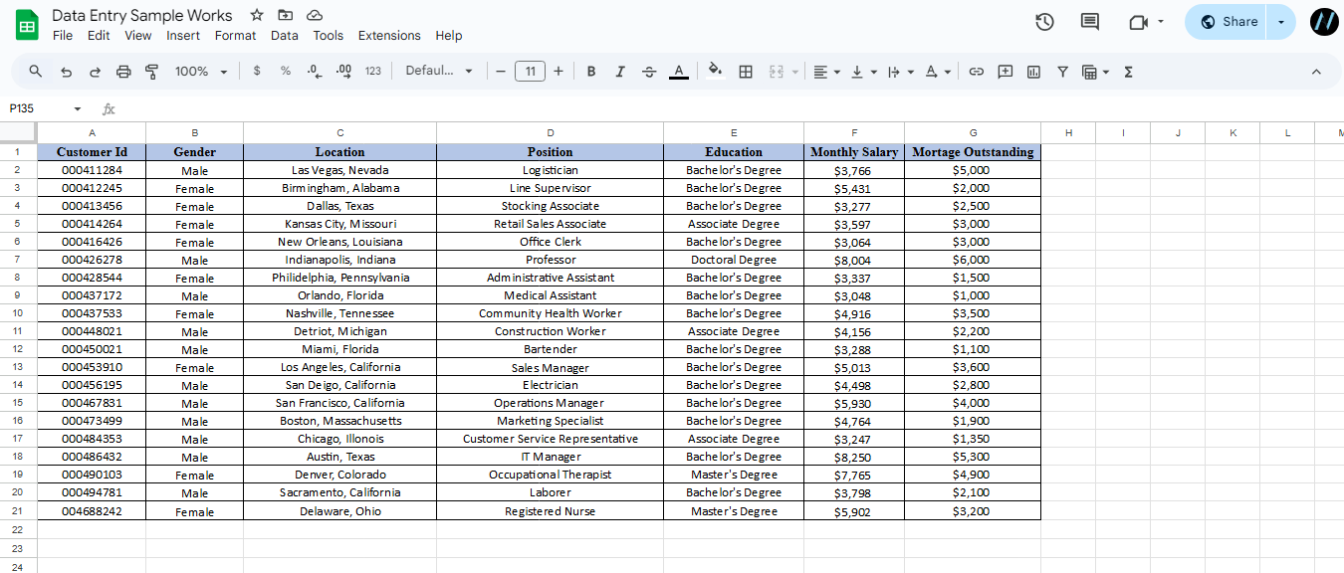This screenshot has width=1344, height=573.
Task: Click the Print icon
Action: 123,72
